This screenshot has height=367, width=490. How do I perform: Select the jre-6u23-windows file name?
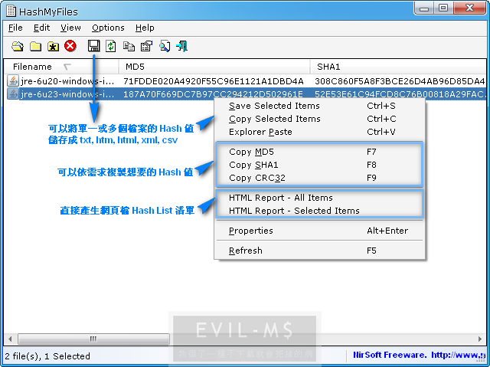pos(67,94)
